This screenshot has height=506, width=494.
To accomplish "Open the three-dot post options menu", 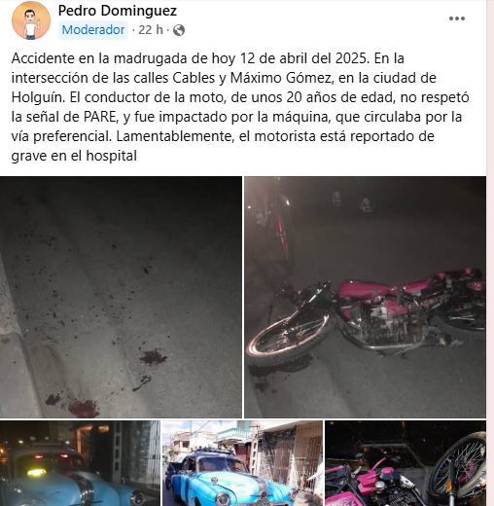I will click(457, 18).
